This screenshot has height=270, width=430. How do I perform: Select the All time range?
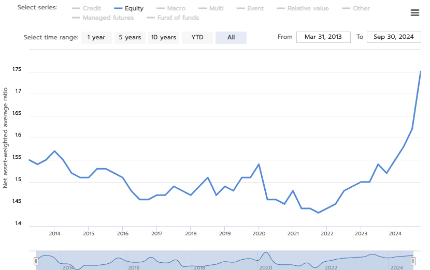(231, 37)
